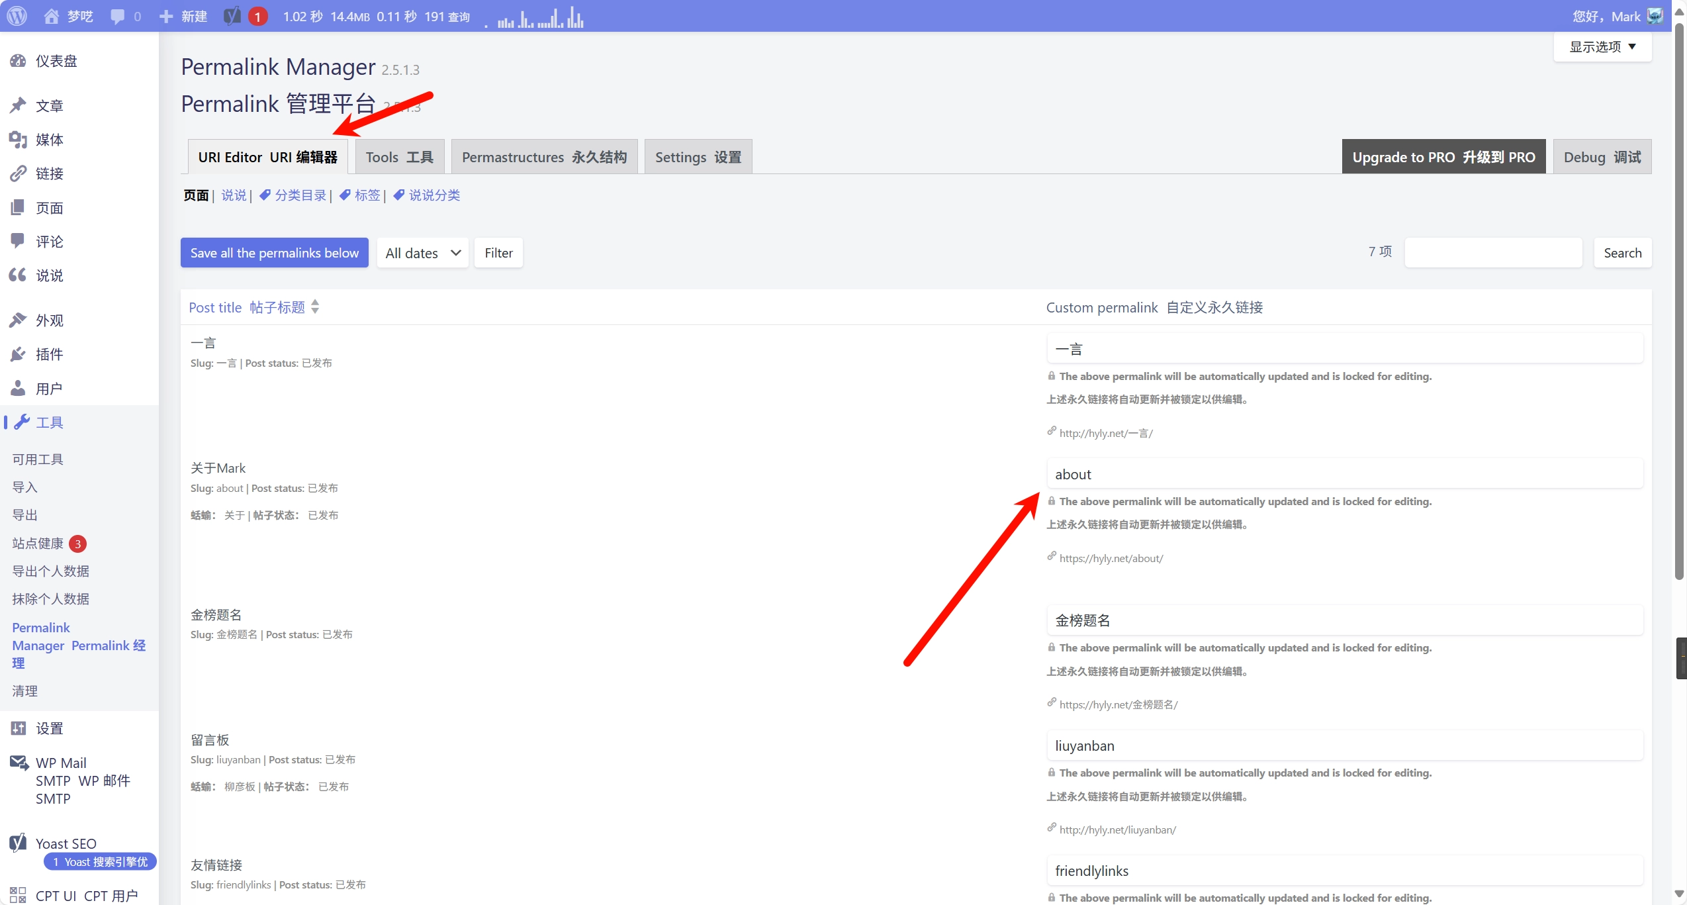Select 说说分类 taxonomy filter link
The width and height of the screenshot is (1687, 905).
(427, 195)
